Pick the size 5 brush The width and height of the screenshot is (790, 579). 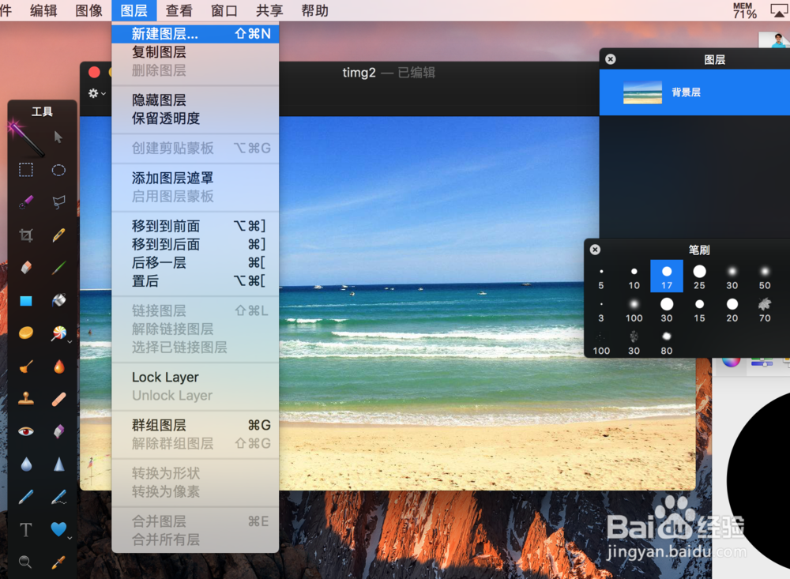601,276
